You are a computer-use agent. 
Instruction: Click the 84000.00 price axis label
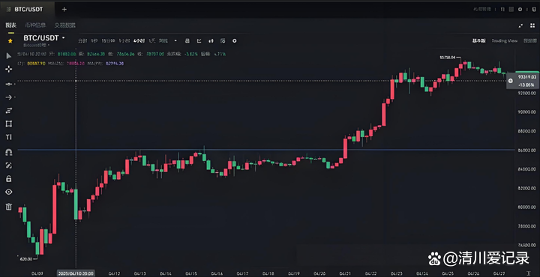pyautogui.click(x=527, y=169)
